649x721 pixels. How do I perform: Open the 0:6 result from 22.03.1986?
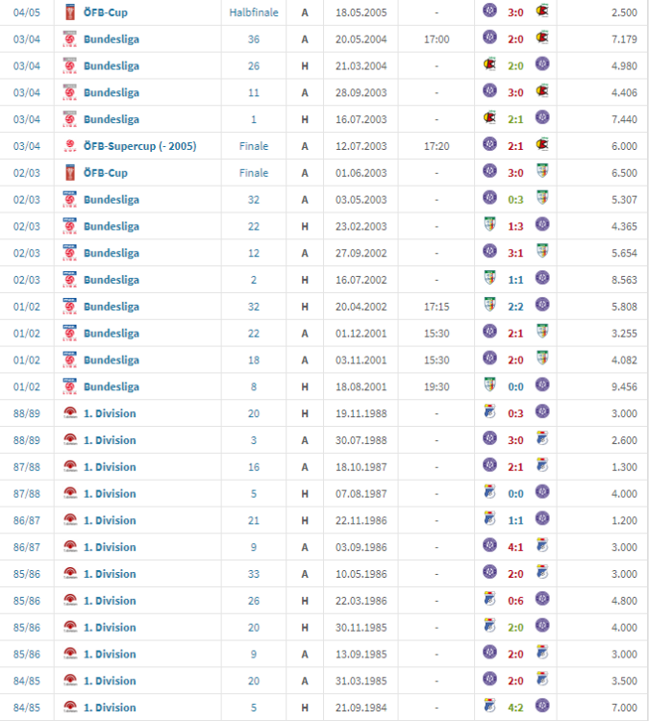click(x=516, y=601)
